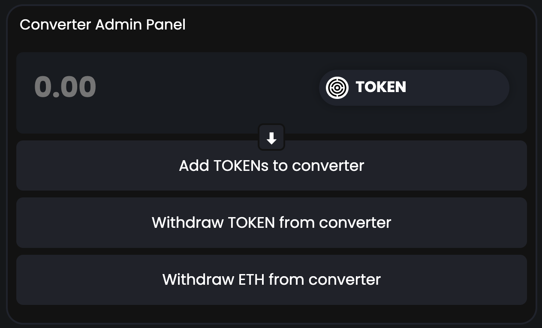The width and height of the screenshot is (542, 328).
Task: Click the concentric-circle token symbol
Action: click(337, 87)
